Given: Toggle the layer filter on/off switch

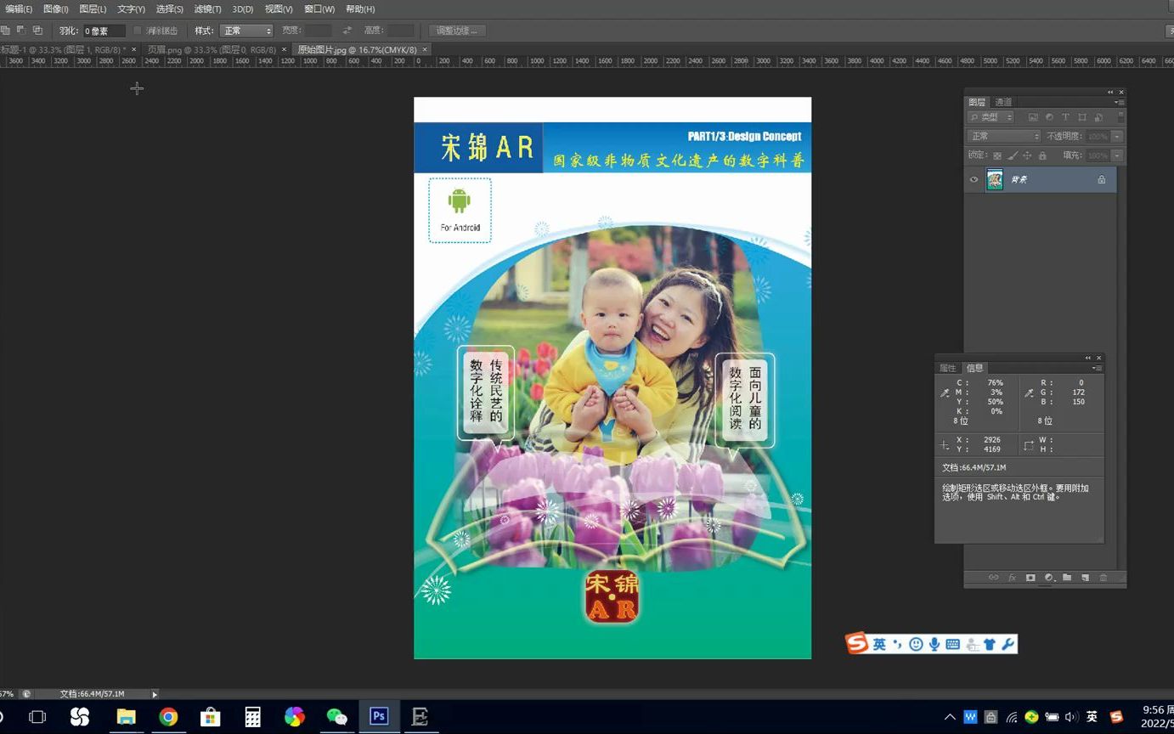Looking at the screenshot, I should click(x=1120, y=117).
